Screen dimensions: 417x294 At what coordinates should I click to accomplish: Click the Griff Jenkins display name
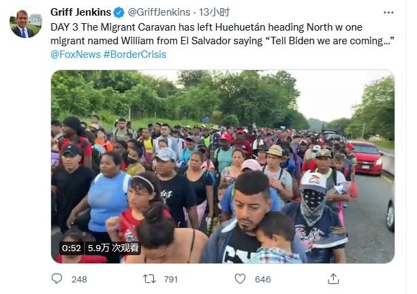[81, 12]
